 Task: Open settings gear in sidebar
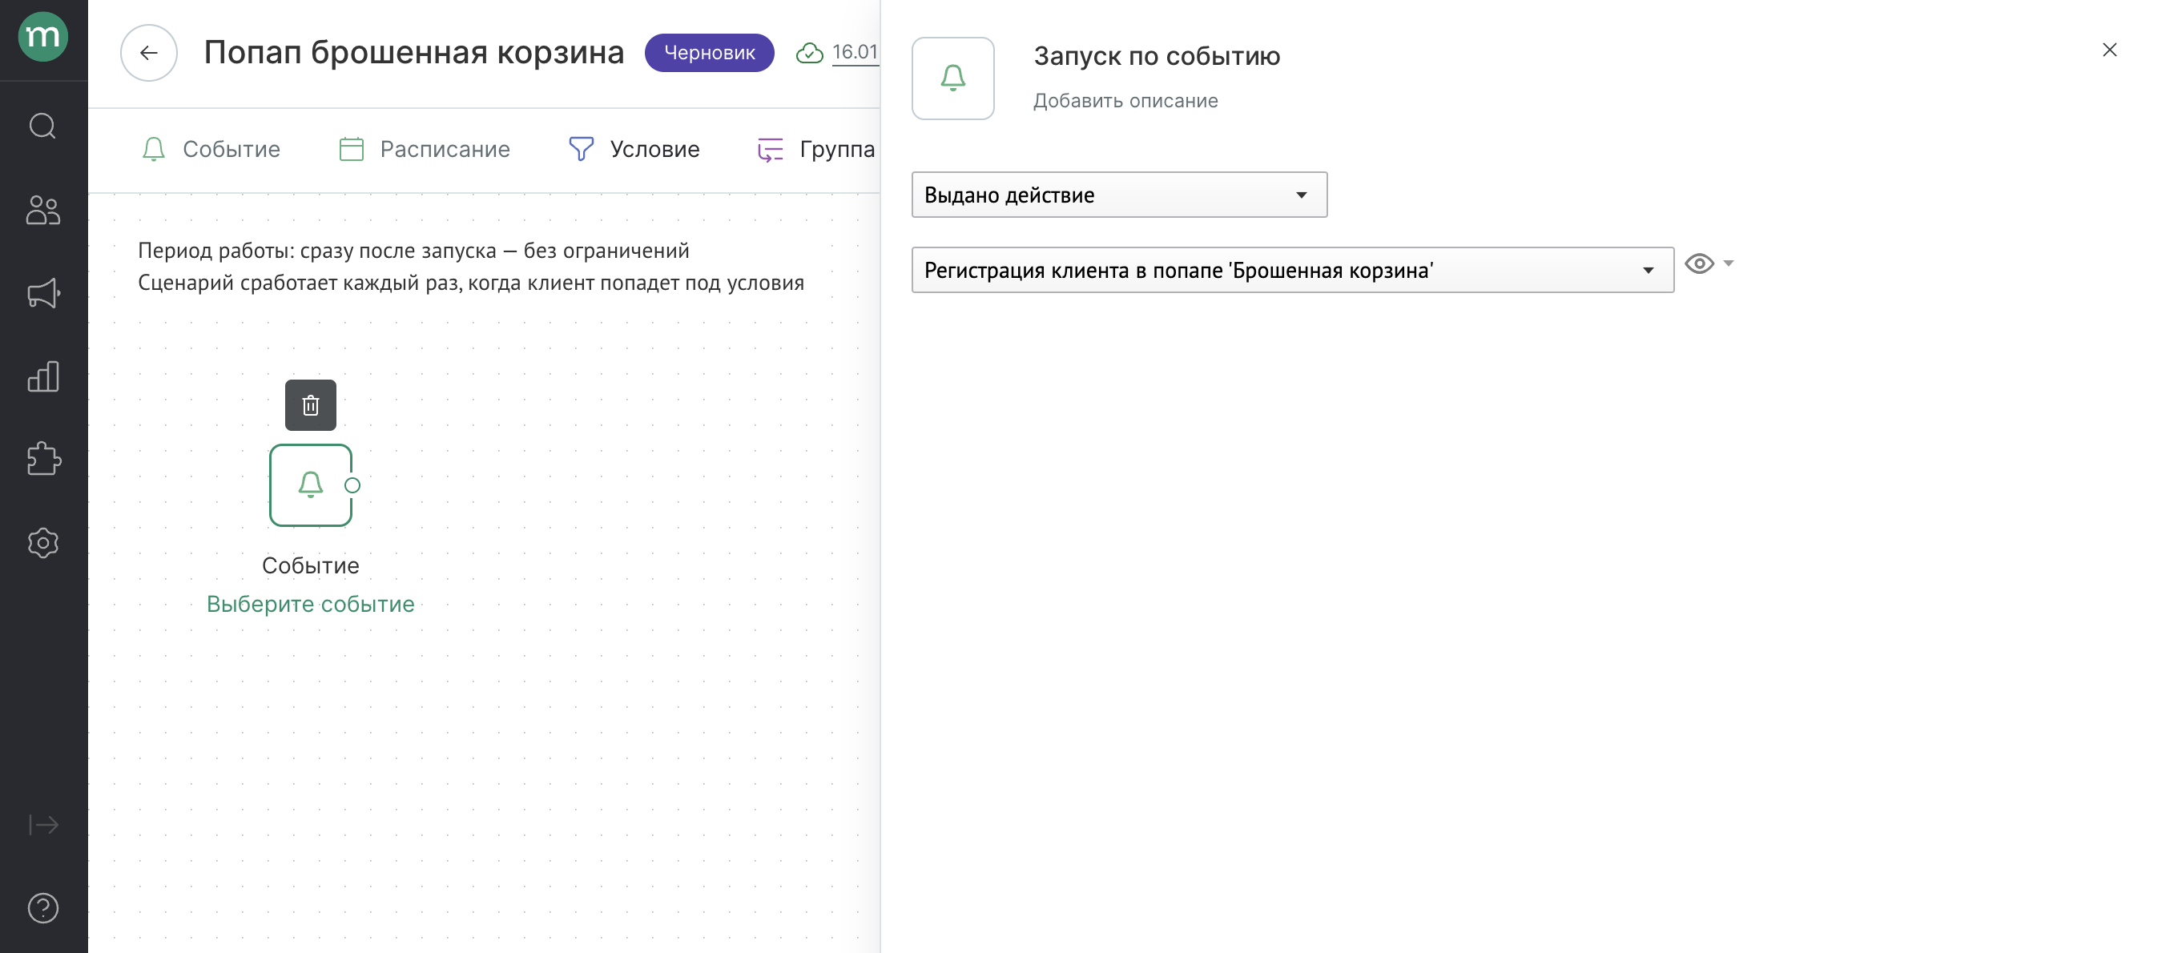tap(42, 543)
